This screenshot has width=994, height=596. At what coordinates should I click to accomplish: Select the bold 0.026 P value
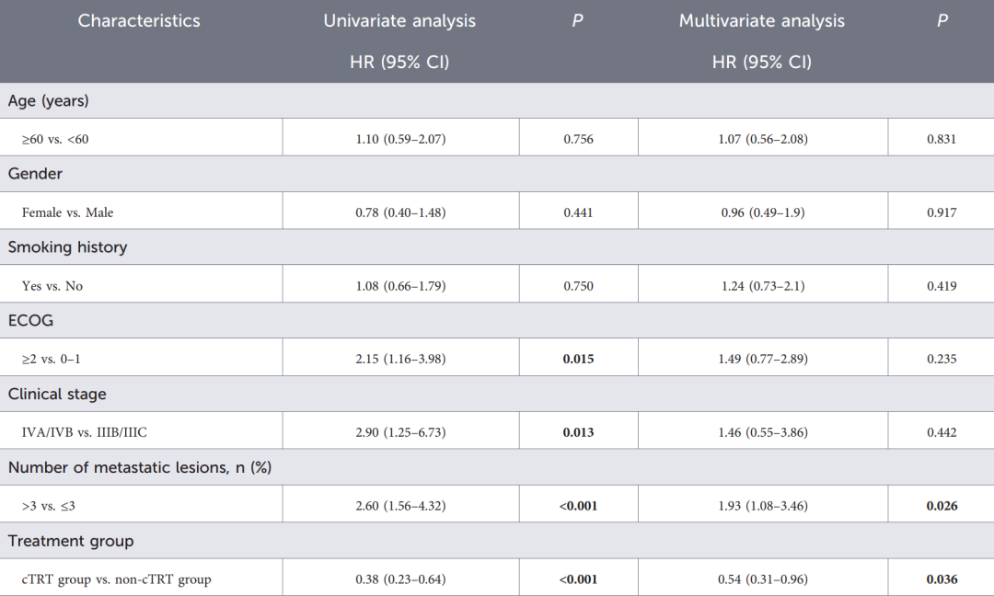[942, 506]
